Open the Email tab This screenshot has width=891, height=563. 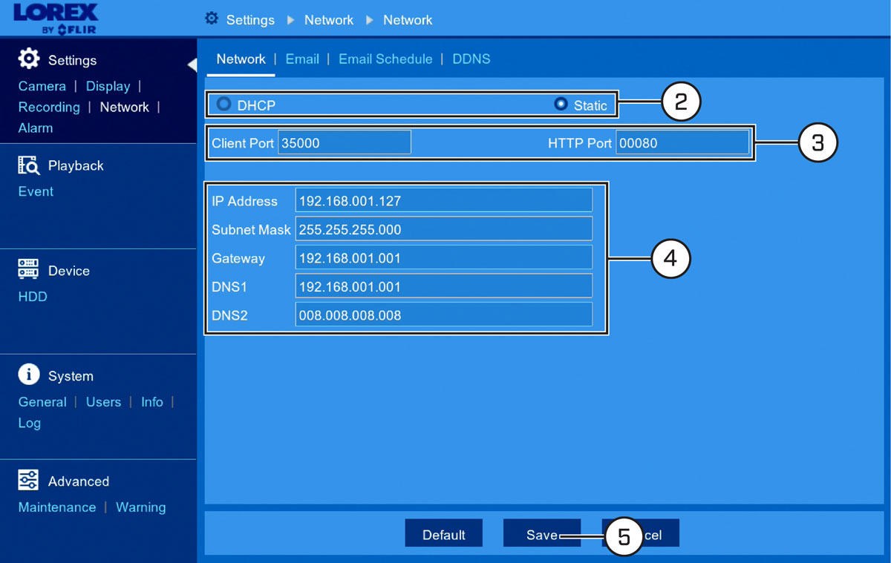tap(302, 59)
